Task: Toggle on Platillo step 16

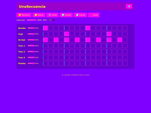Action: pyautogui.click(x=125, y=63)
